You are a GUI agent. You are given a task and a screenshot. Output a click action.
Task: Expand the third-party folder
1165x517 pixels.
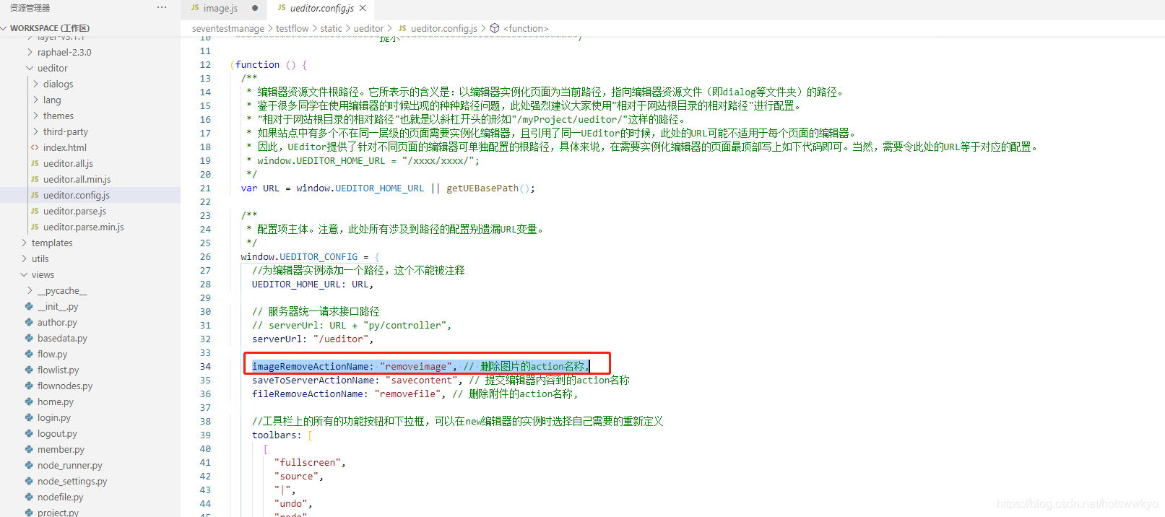tap(65, 131)
